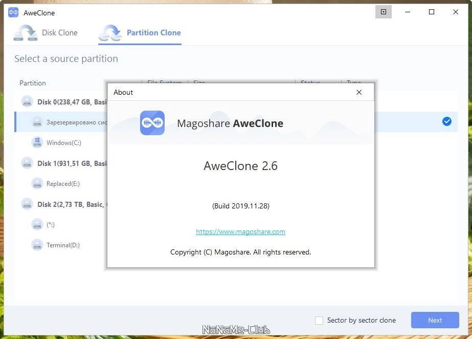Select the Disk 0 drive icon
Image resolution: width=472 pixels, height=339 pixels.
click(x=27, y=101)
